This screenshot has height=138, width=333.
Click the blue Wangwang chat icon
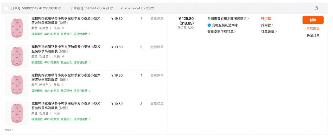coord(209,25)
